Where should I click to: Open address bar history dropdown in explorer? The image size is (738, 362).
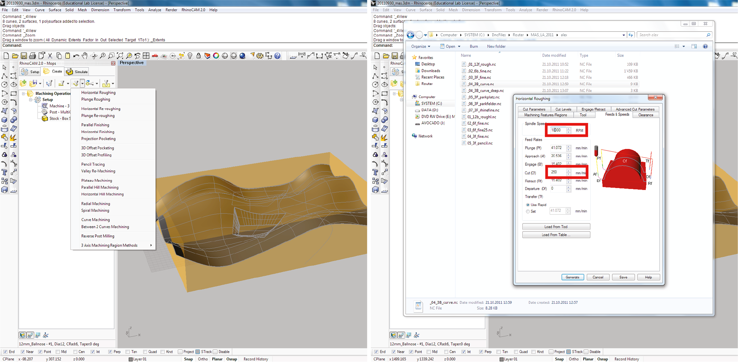pos(623,35)
